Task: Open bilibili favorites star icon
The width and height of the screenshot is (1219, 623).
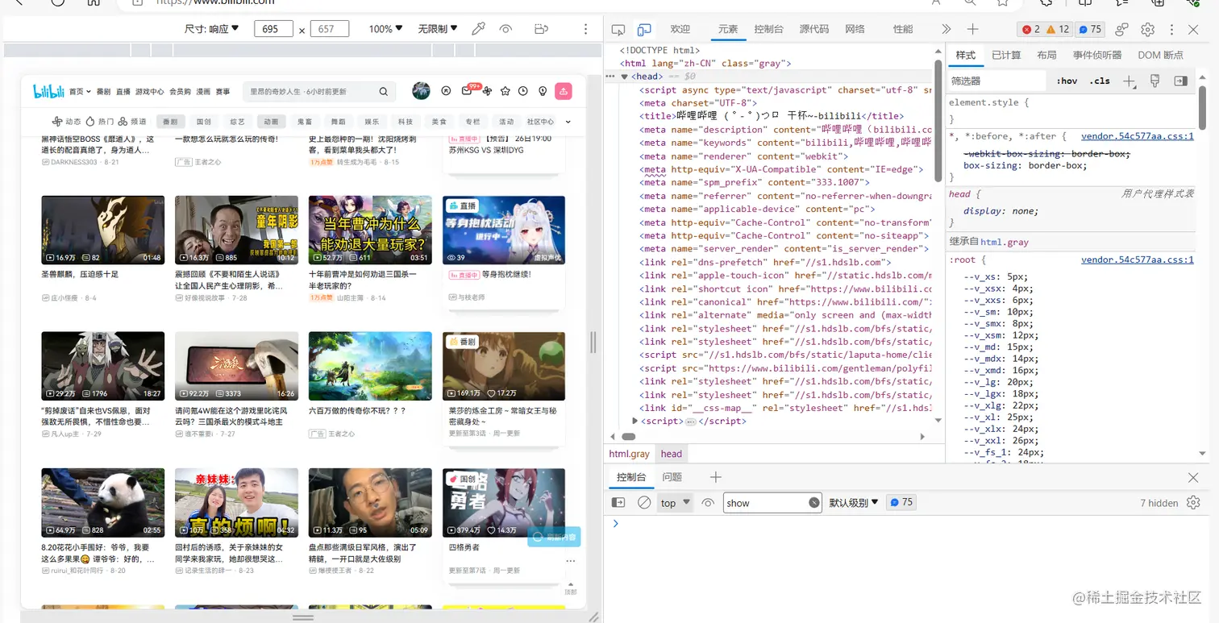Action: [505, 91]
